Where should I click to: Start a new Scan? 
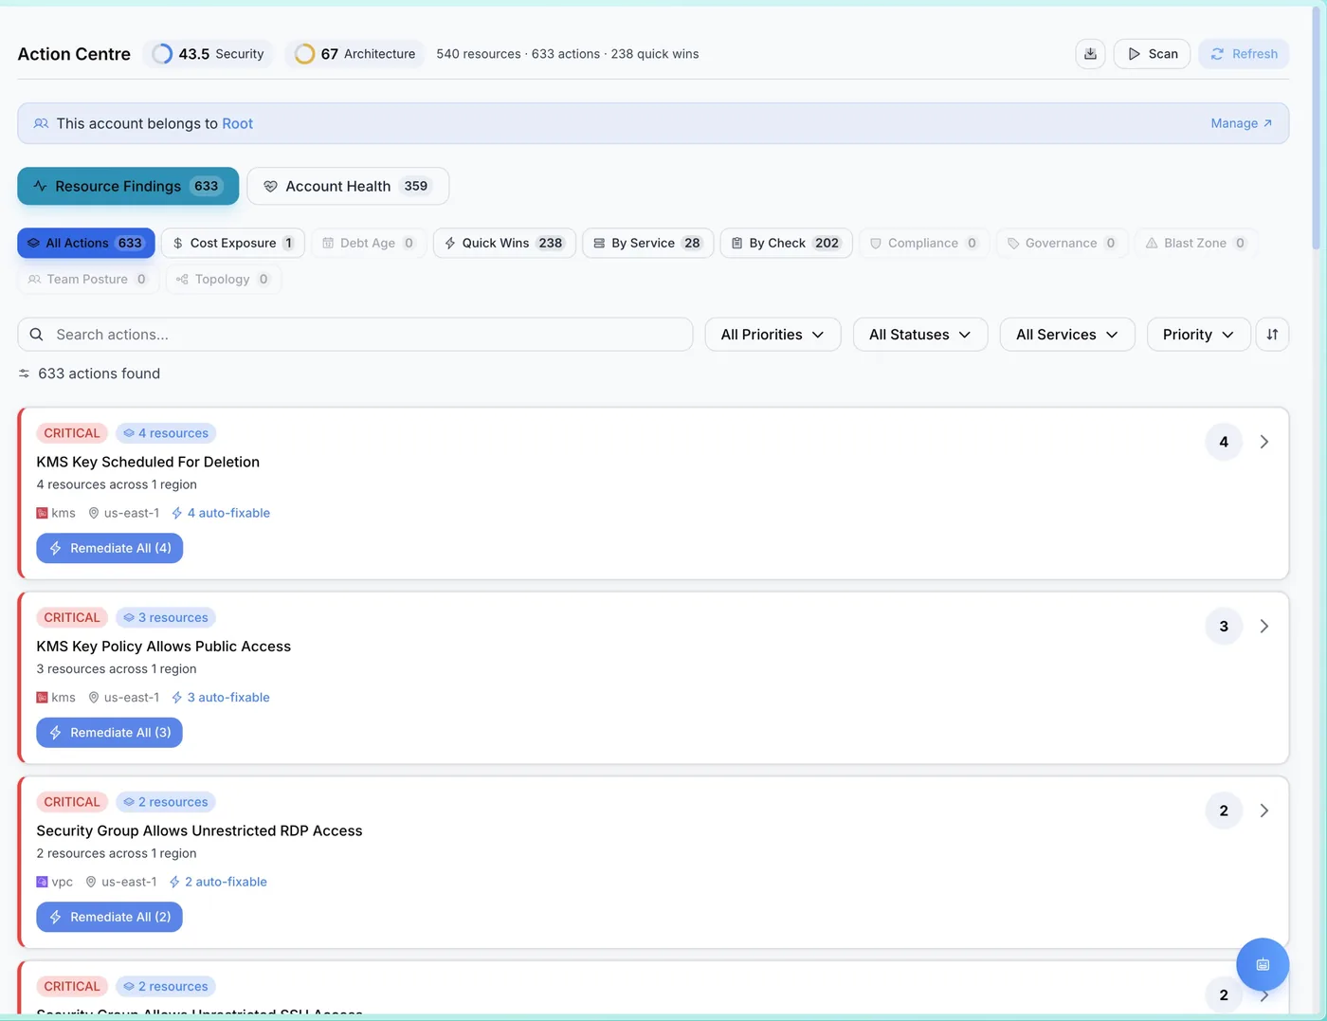click(1152, 54)
